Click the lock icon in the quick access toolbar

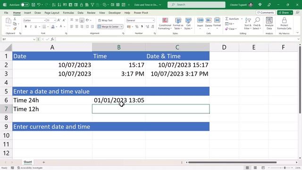[x=82, y=5]
